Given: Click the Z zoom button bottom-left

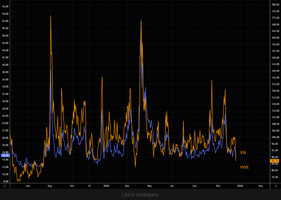Looking at the screenshot, I should click(x=5, y=186).
